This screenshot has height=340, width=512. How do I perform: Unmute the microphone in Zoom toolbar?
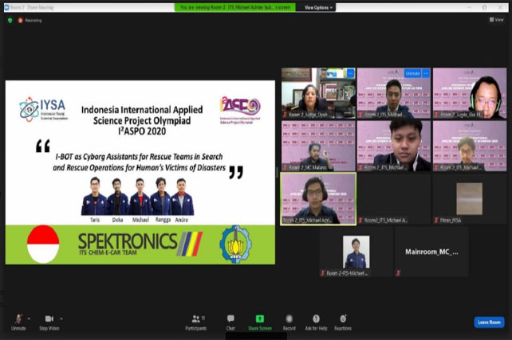click(18, 322)
